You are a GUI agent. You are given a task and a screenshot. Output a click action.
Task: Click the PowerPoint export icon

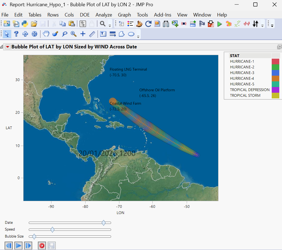(211, 24)
